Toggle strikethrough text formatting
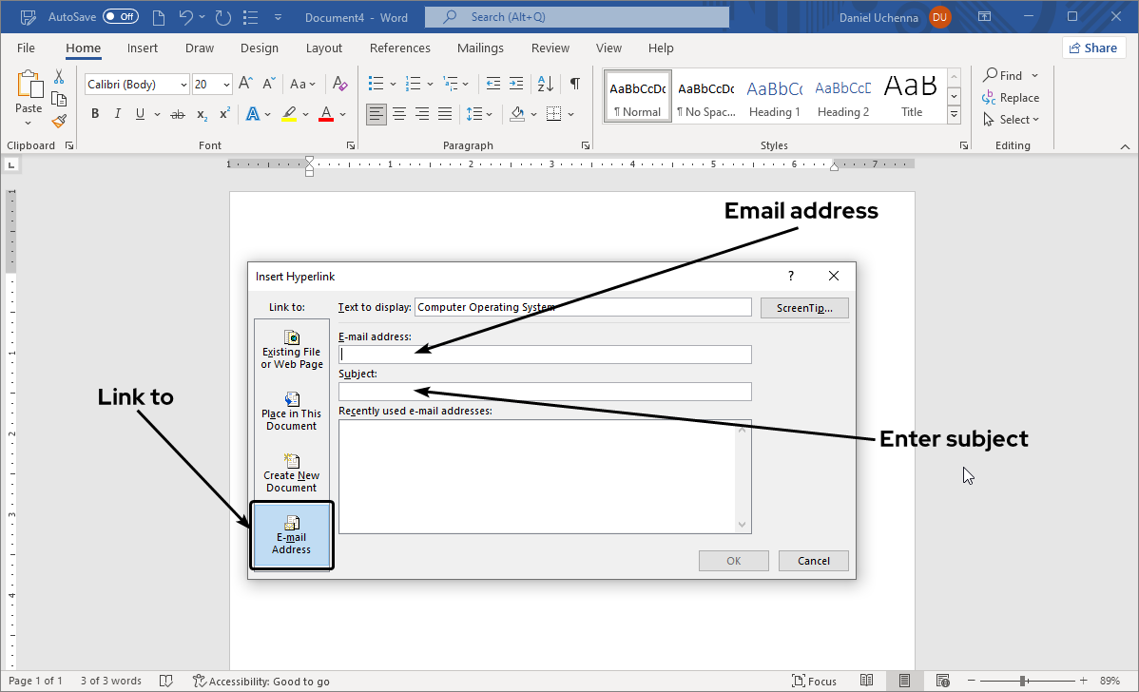This screenshot has width=1139, height=692. [177, 114]
